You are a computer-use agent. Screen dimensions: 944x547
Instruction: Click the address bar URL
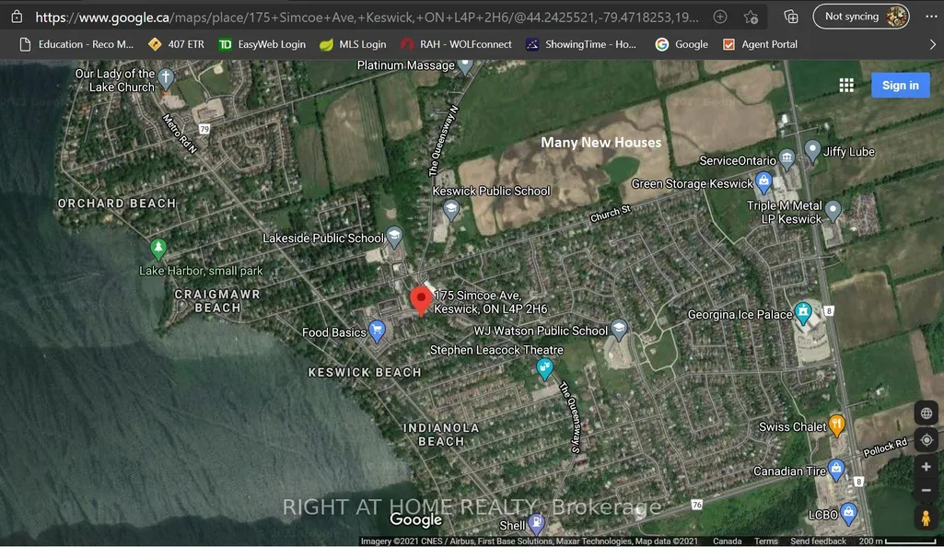[367, 17]
